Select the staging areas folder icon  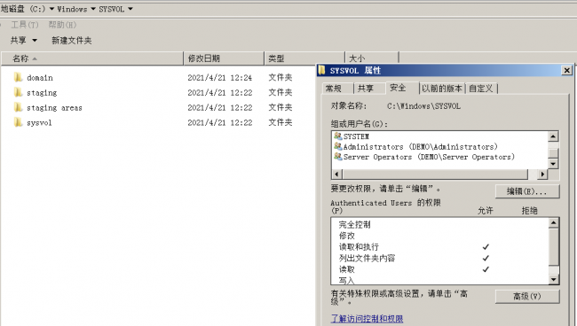coord(18,107)
